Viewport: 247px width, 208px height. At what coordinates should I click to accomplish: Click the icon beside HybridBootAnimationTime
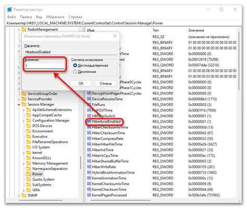click(89, 173)
